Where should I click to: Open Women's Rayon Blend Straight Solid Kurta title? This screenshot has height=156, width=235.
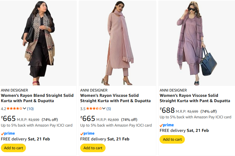pos(32,98)
